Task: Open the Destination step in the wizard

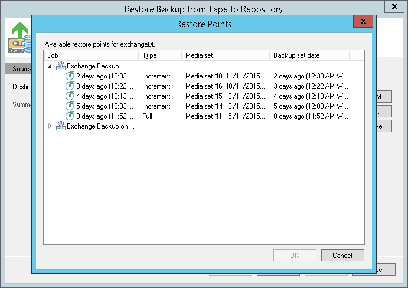Action: coord(22,86)
